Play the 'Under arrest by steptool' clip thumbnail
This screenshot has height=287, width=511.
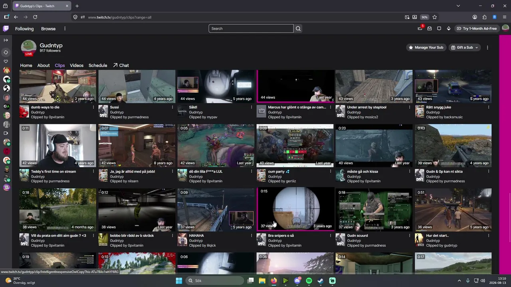pos(374,86)
